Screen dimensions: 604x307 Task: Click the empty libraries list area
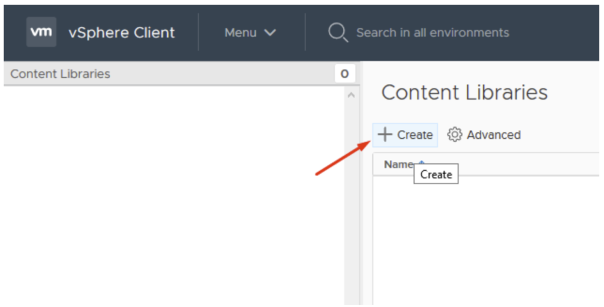click(x=486, y=240)
